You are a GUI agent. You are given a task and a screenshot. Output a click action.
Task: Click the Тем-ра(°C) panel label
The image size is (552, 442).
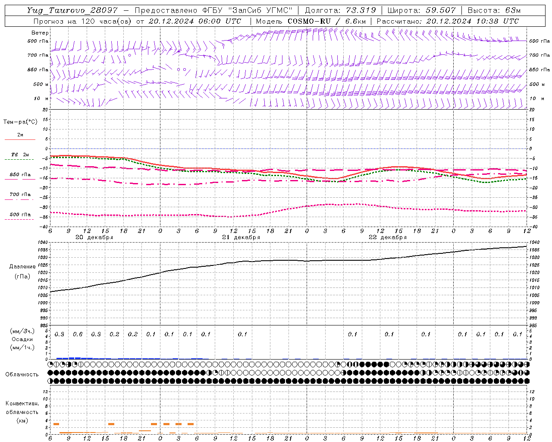20,122
